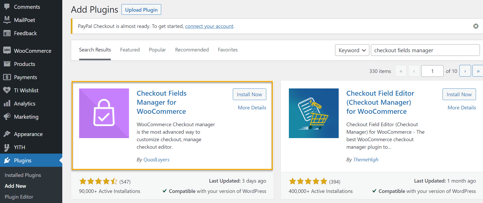Jump to last page of results

click(478, 71)
